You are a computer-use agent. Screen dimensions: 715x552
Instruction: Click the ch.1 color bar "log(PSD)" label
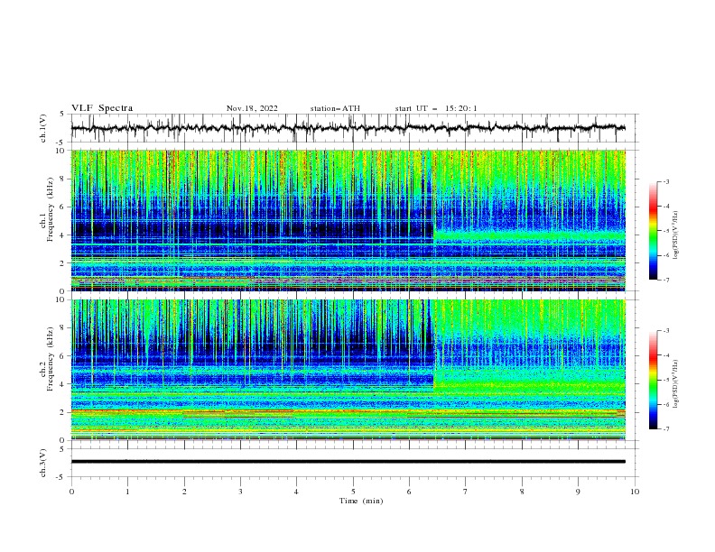point(675,235)
